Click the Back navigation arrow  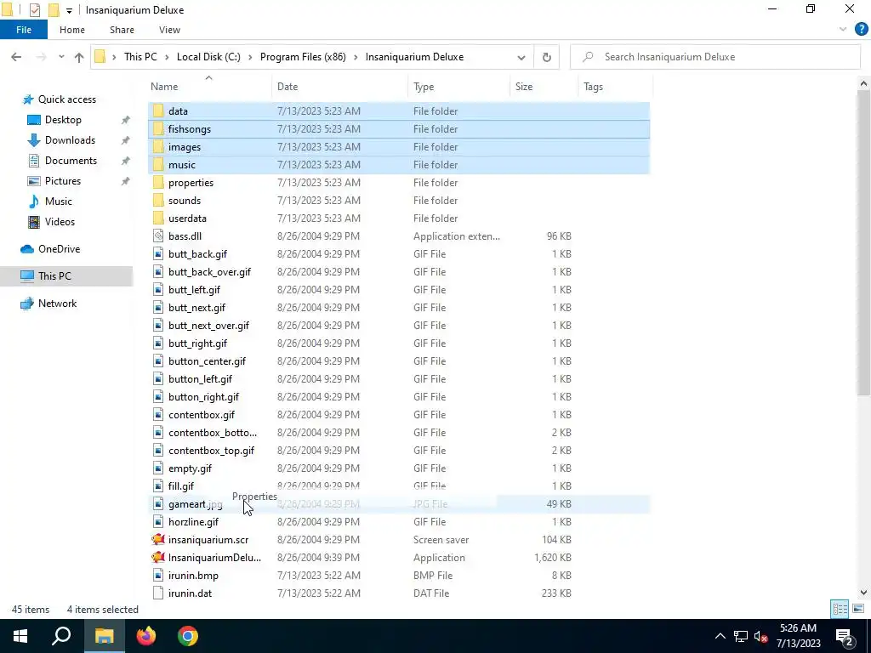[16, 57]
